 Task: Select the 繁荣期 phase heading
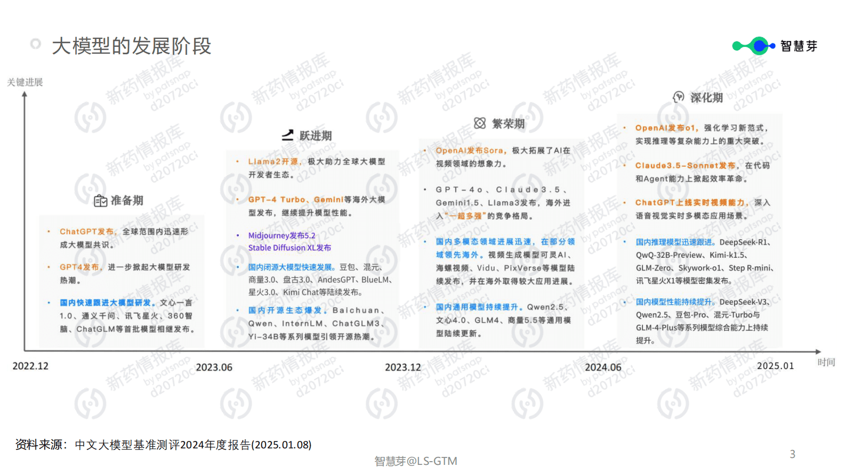[x=509, y=124]
